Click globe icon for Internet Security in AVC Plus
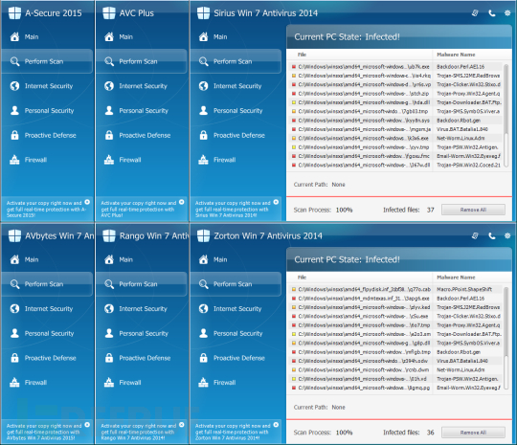Image resolution: width=517 pixels, height=445 pixels. (x=109, y=86)
